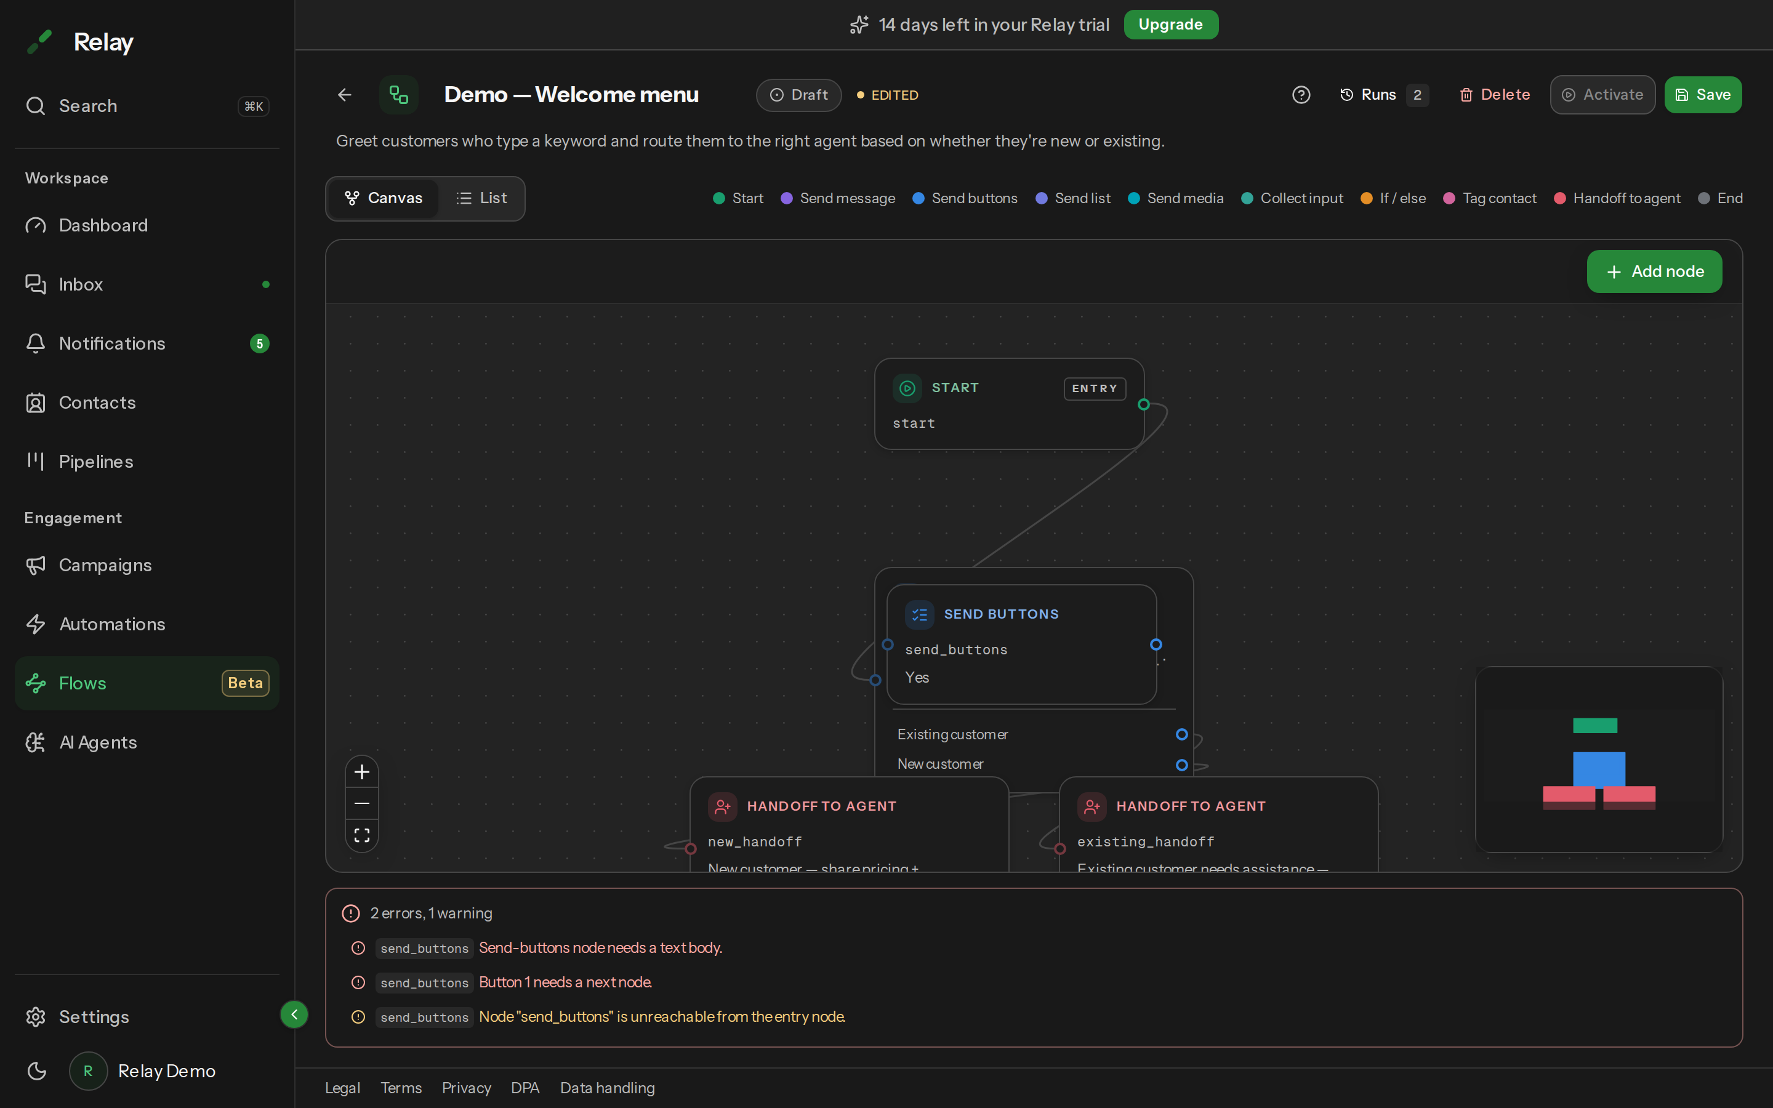The width and height of the screenshot is (1773, 1108).
Task: Click the start node output port
Action: [x=1144, y=404]
